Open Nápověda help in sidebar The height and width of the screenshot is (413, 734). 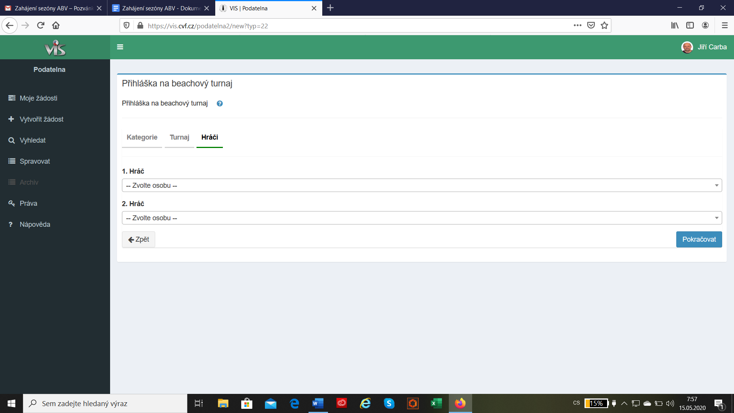coord(35,224)
